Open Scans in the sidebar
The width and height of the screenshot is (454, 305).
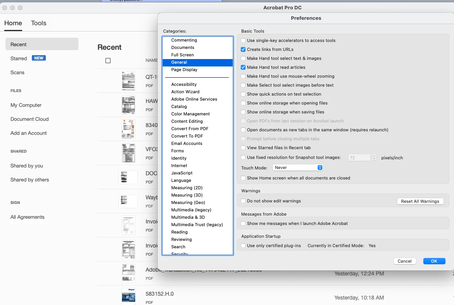[x=17, y=72]
